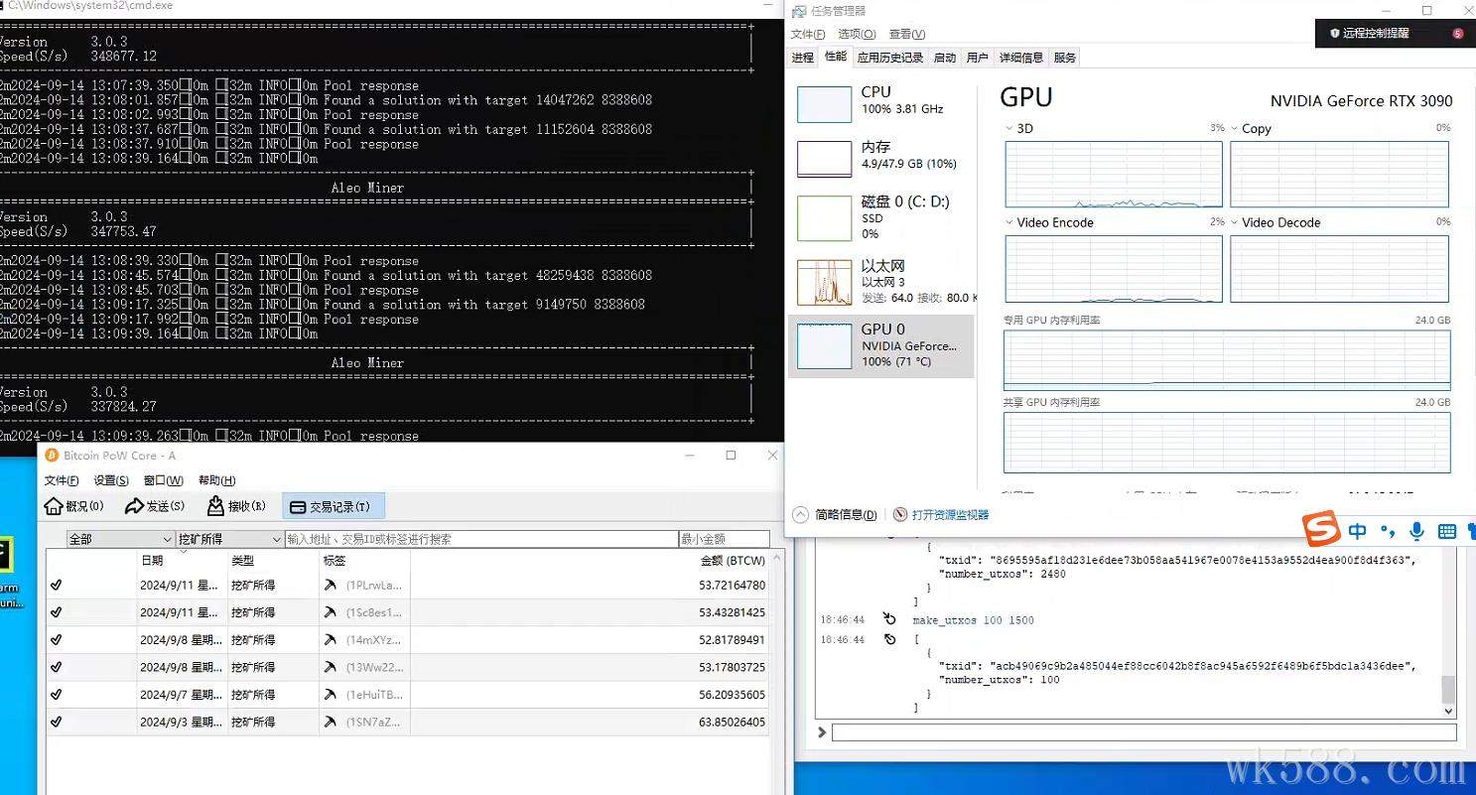
Task: Click the red 5 badge on remote control reminder
Action: [1458, 33]
